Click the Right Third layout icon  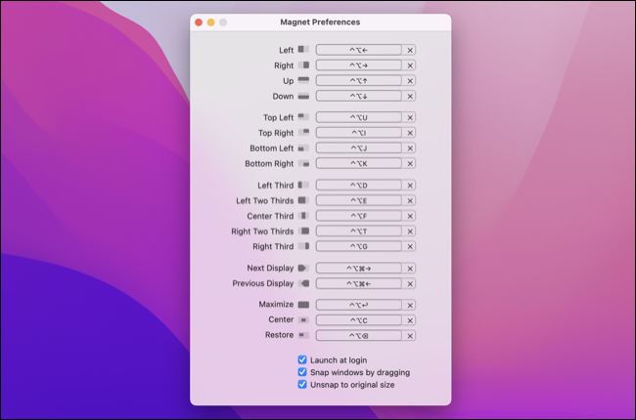click(x=303, y=246)
